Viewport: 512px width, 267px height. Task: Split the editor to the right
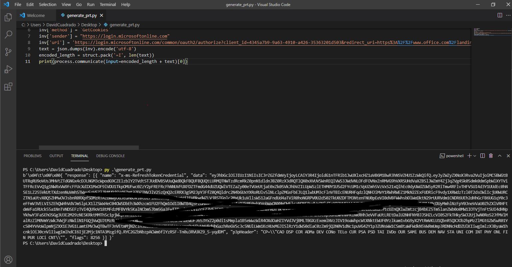[x=499, y=15]
